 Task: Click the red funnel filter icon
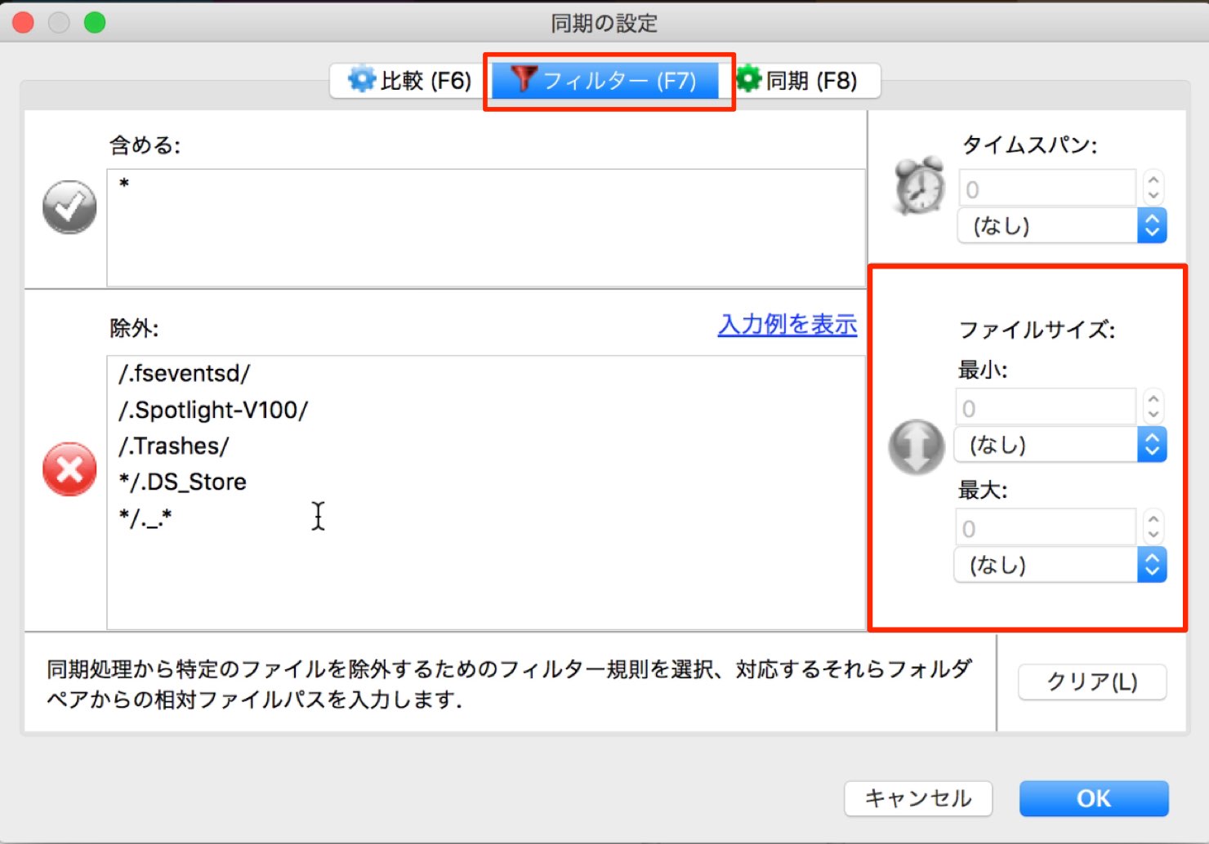[524, 78]
